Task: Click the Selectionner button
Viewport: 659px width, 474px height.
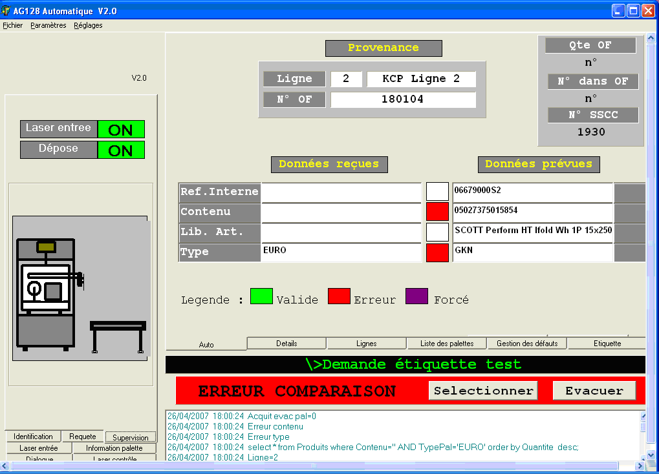Action: [x=483, y=391]
